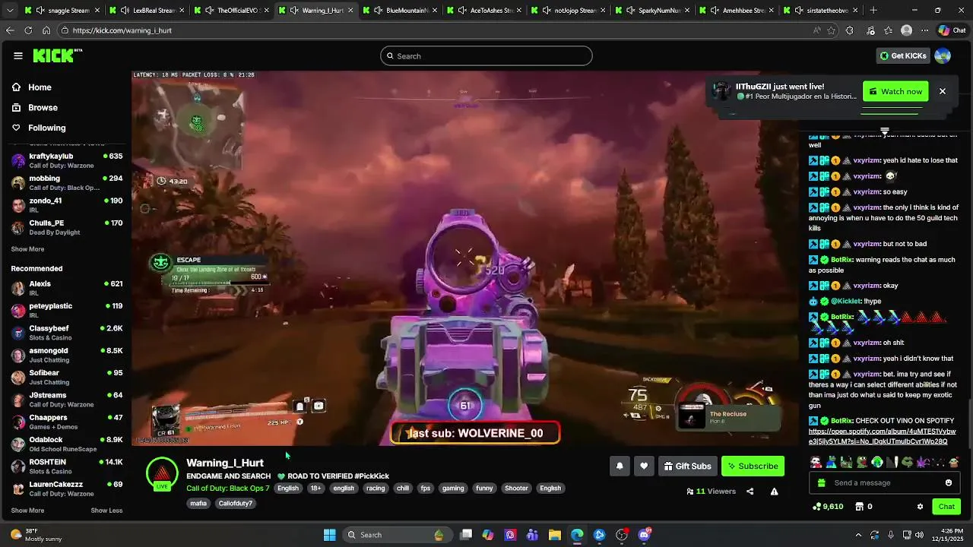
Task: Open the emoji picker in chat
Action: [x=948, y=482]
